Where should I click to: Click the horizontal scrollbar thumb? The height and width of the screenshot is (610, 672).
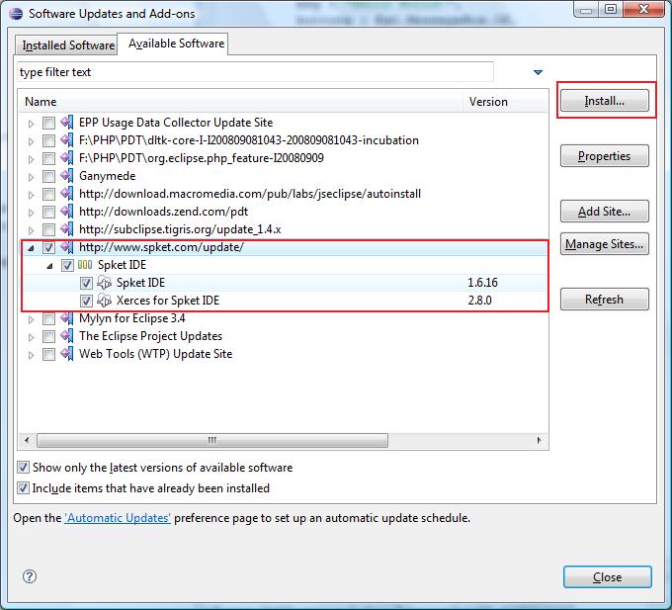point(212,440)
